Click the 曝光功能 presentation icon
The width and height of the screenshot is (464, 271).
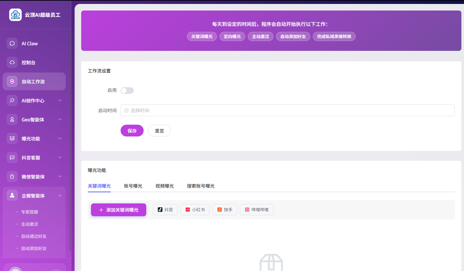[12, 138]
